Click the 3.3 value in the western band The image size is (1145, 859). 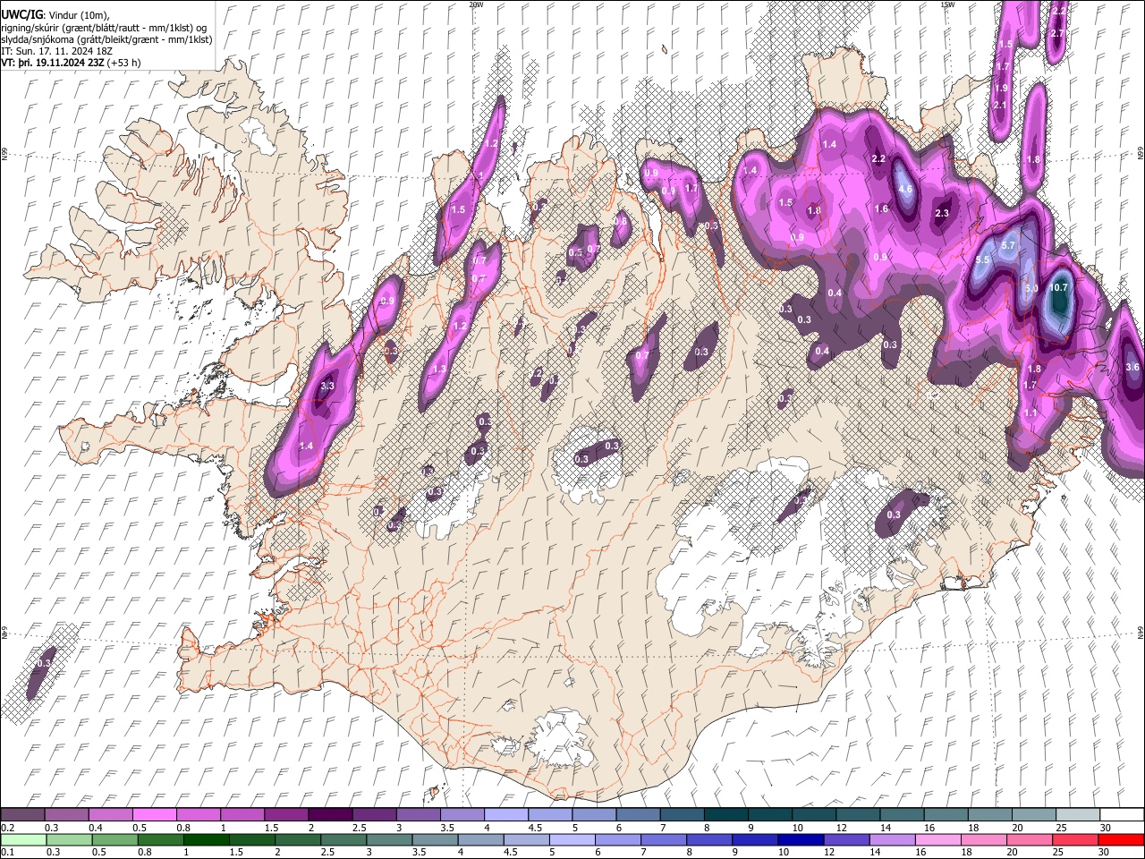click(x=327, y=386)
